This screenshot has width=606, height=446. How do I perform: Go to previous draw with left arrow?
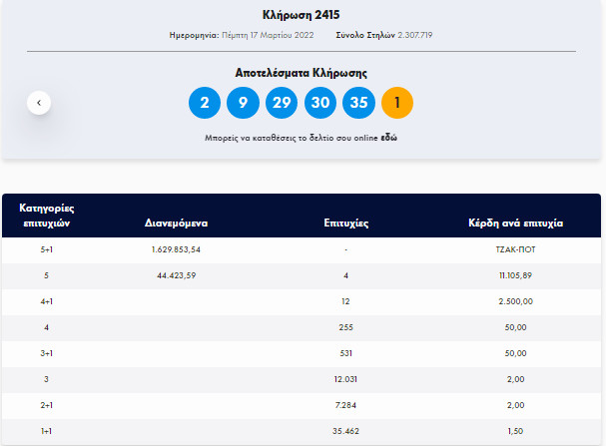[x=39, y=102]
